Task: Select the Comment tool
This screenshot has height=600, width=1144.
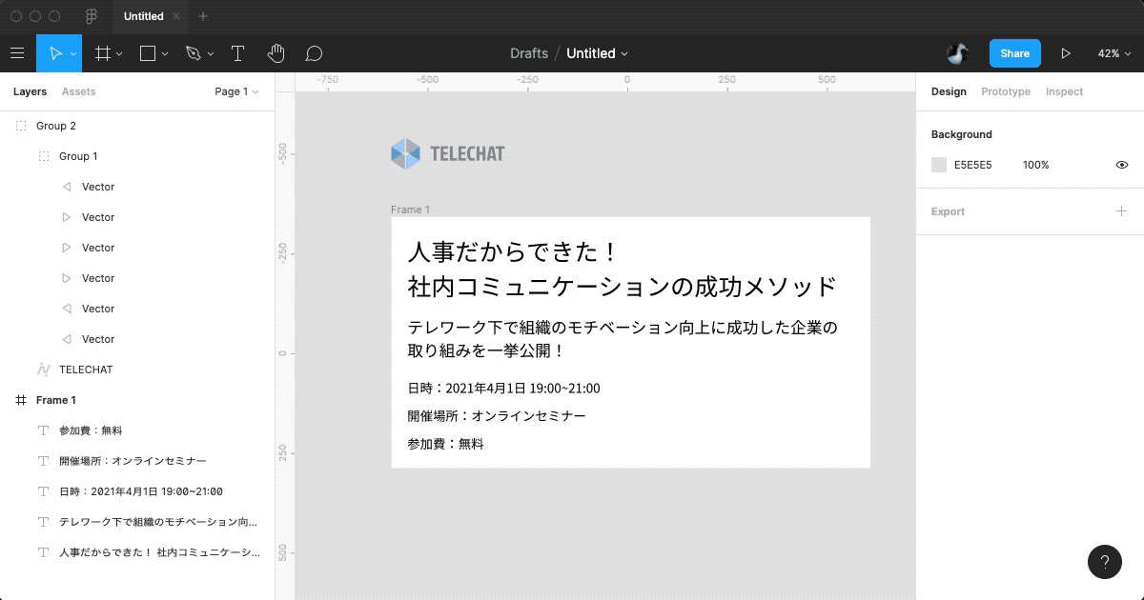Action: (314, 53)
